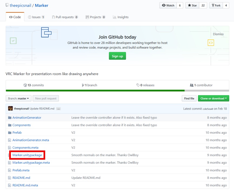234x191 pixels.
Task: Click the README.md file icon
Action: [x=10, y=178]
